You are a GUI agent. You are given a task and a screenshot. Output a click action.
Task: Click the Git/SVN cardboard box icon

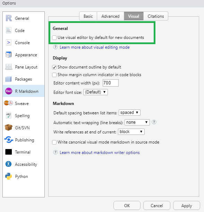[9, 128]
